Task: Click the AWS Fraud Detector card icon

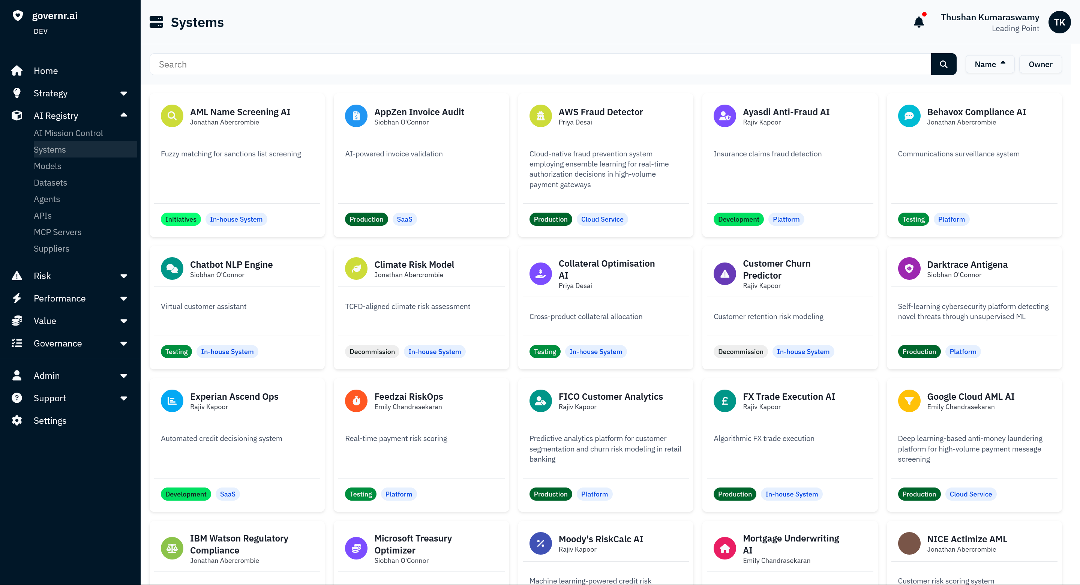Action: (x=540, y=116)
